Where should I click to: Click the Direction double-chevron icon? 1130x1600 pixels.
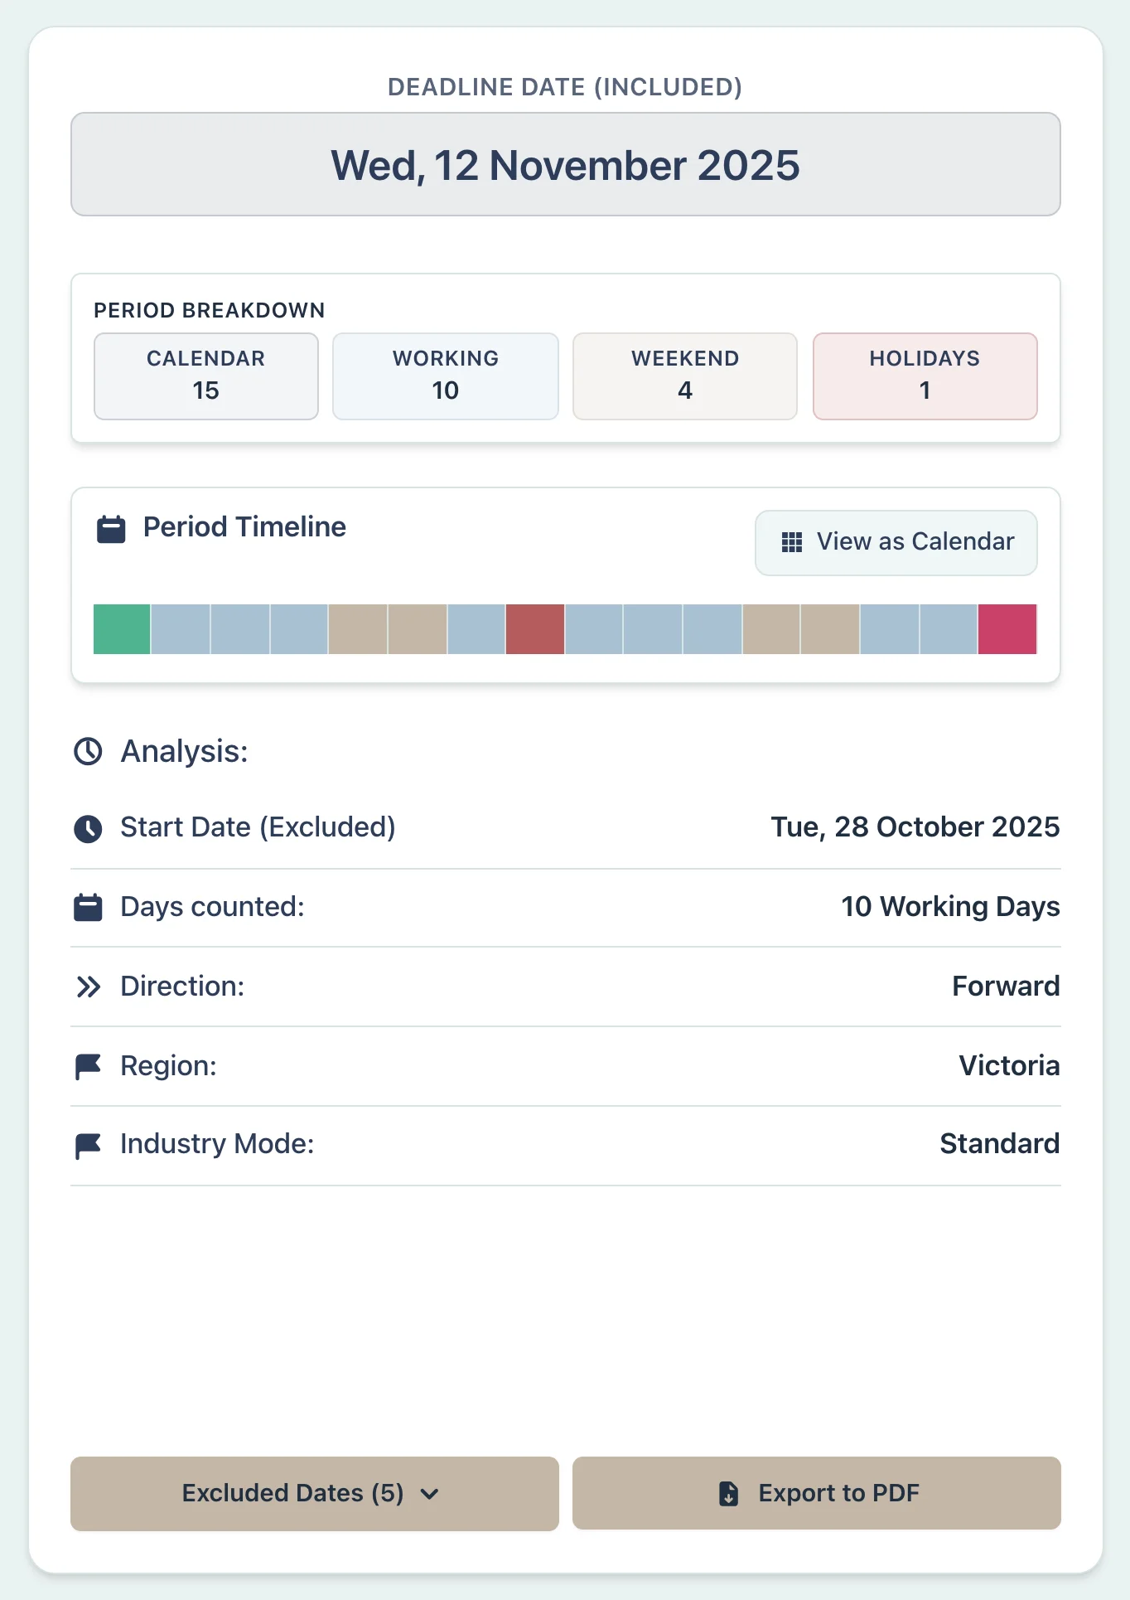(88, 987)
